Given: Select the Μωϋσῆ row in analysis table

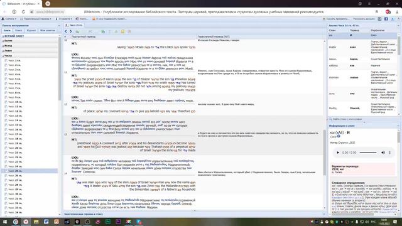Looking at the screenshot, I should click(x=362, y=108).
